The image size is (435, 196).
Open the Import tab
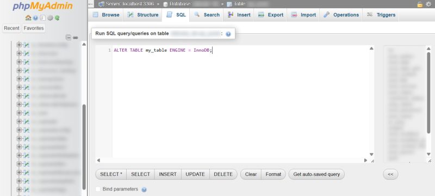point(303,15)
